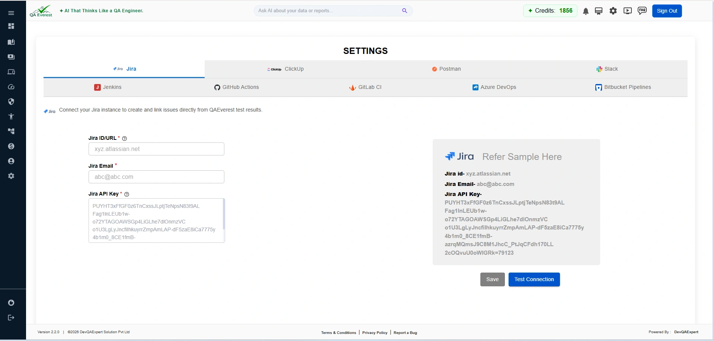The height and width of the screenshot is (341, 714).
Task: Click the Test Connection button
Action: tap(534, 279)
